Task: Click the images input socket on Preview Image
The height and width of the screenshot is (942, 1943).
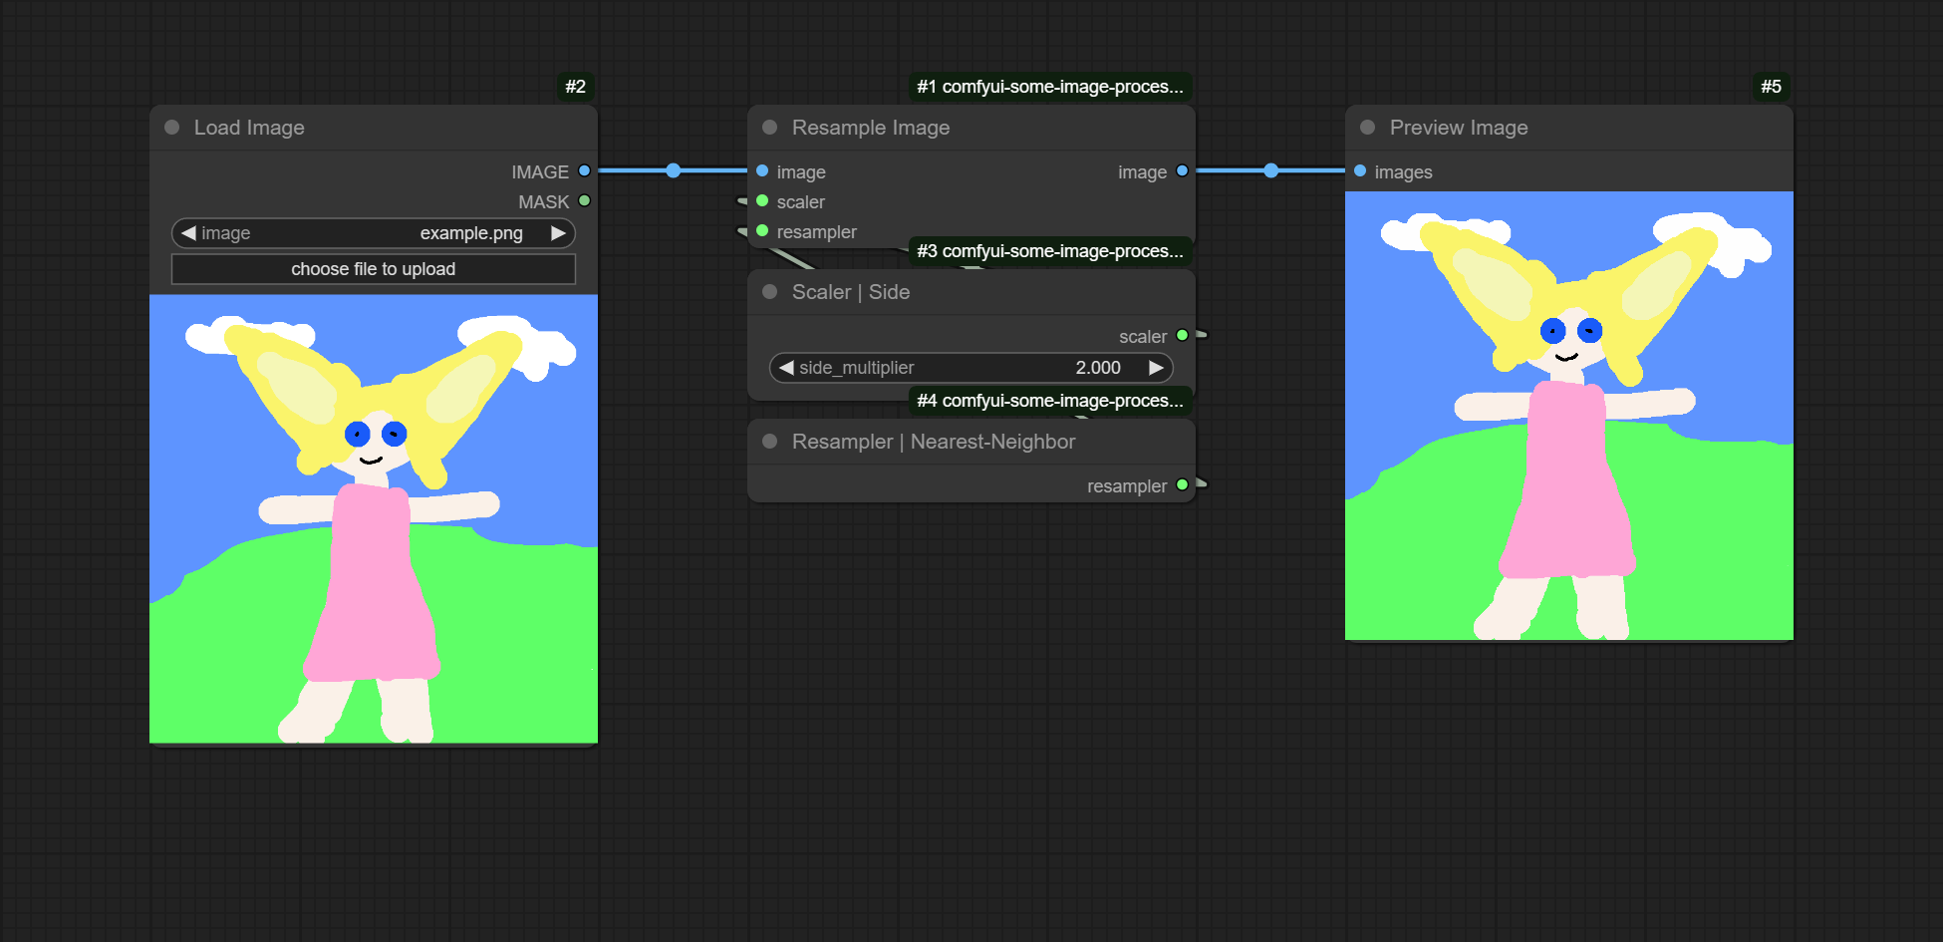Action: [x=1360, y=171]
